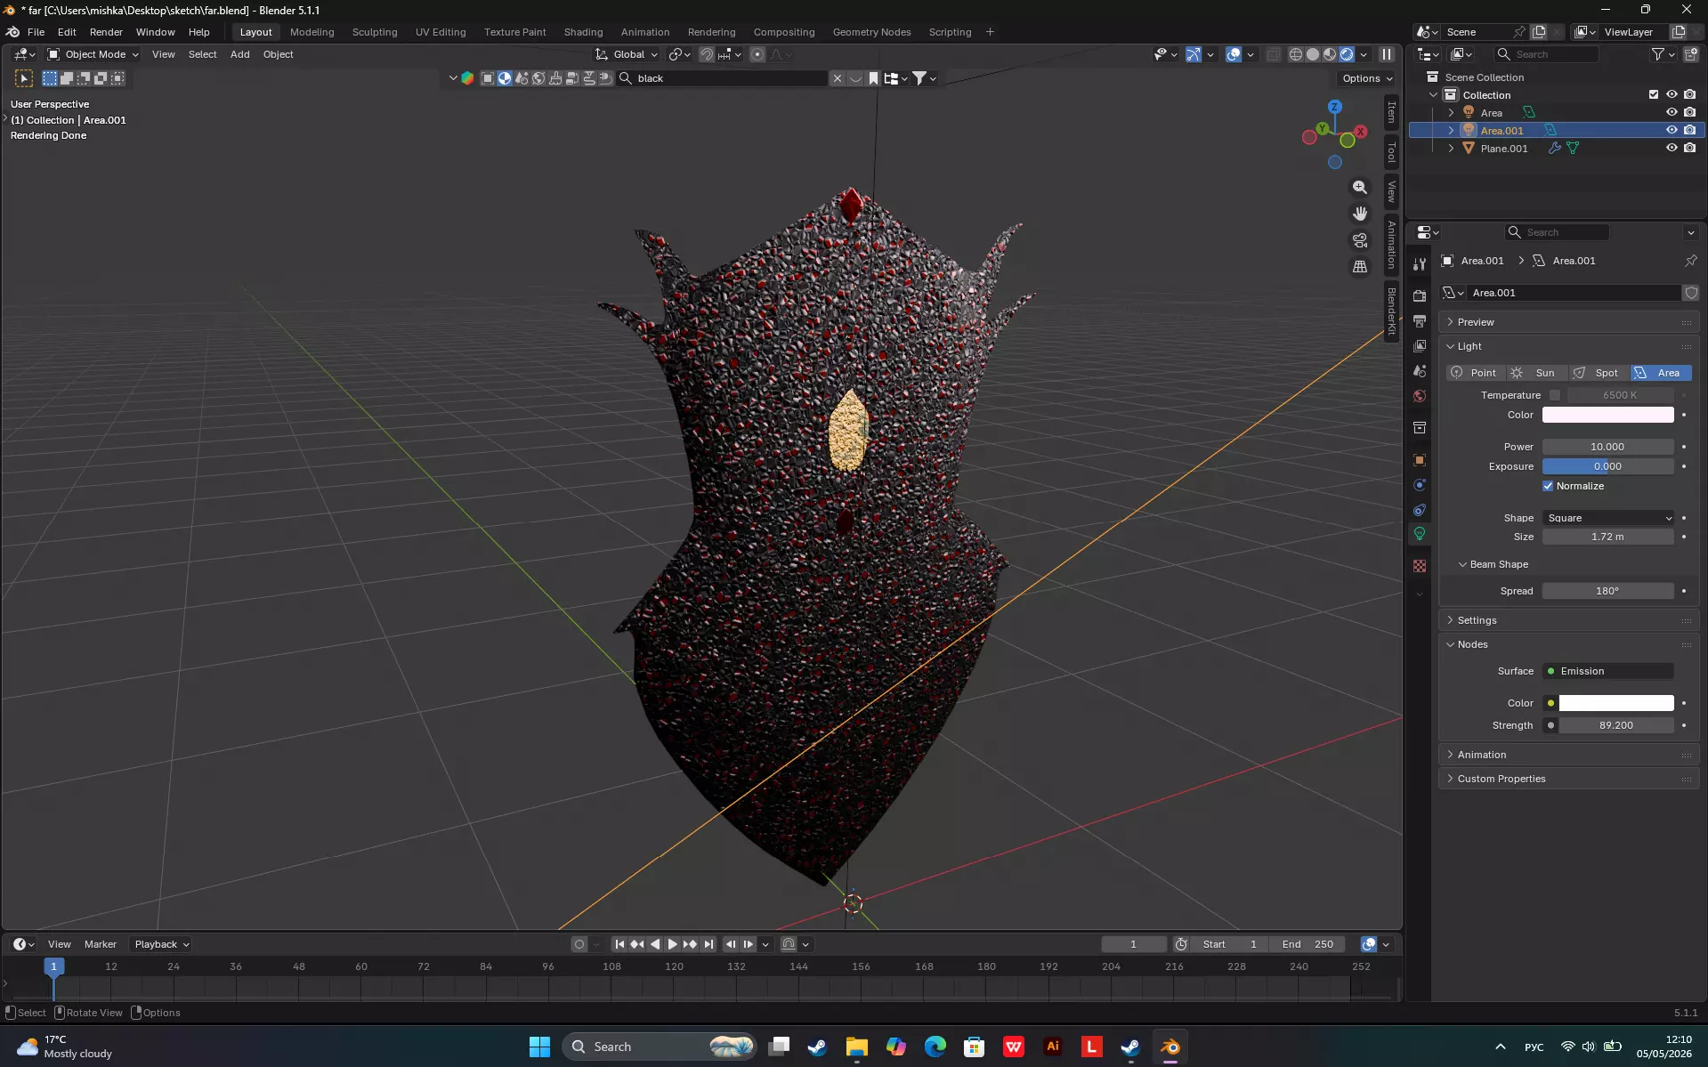This screenshot has width=1708, height=1067.
Task: Hide Plane.001 in viewport
Action: click(1672, 148)
